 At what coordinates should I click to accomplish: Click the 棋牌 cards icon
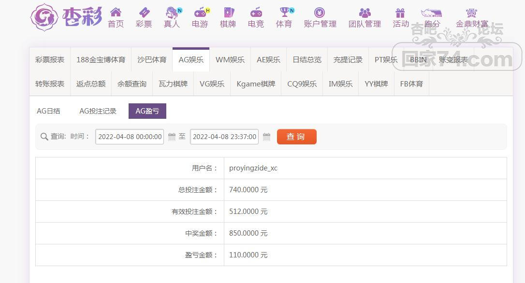click(228, 13)
